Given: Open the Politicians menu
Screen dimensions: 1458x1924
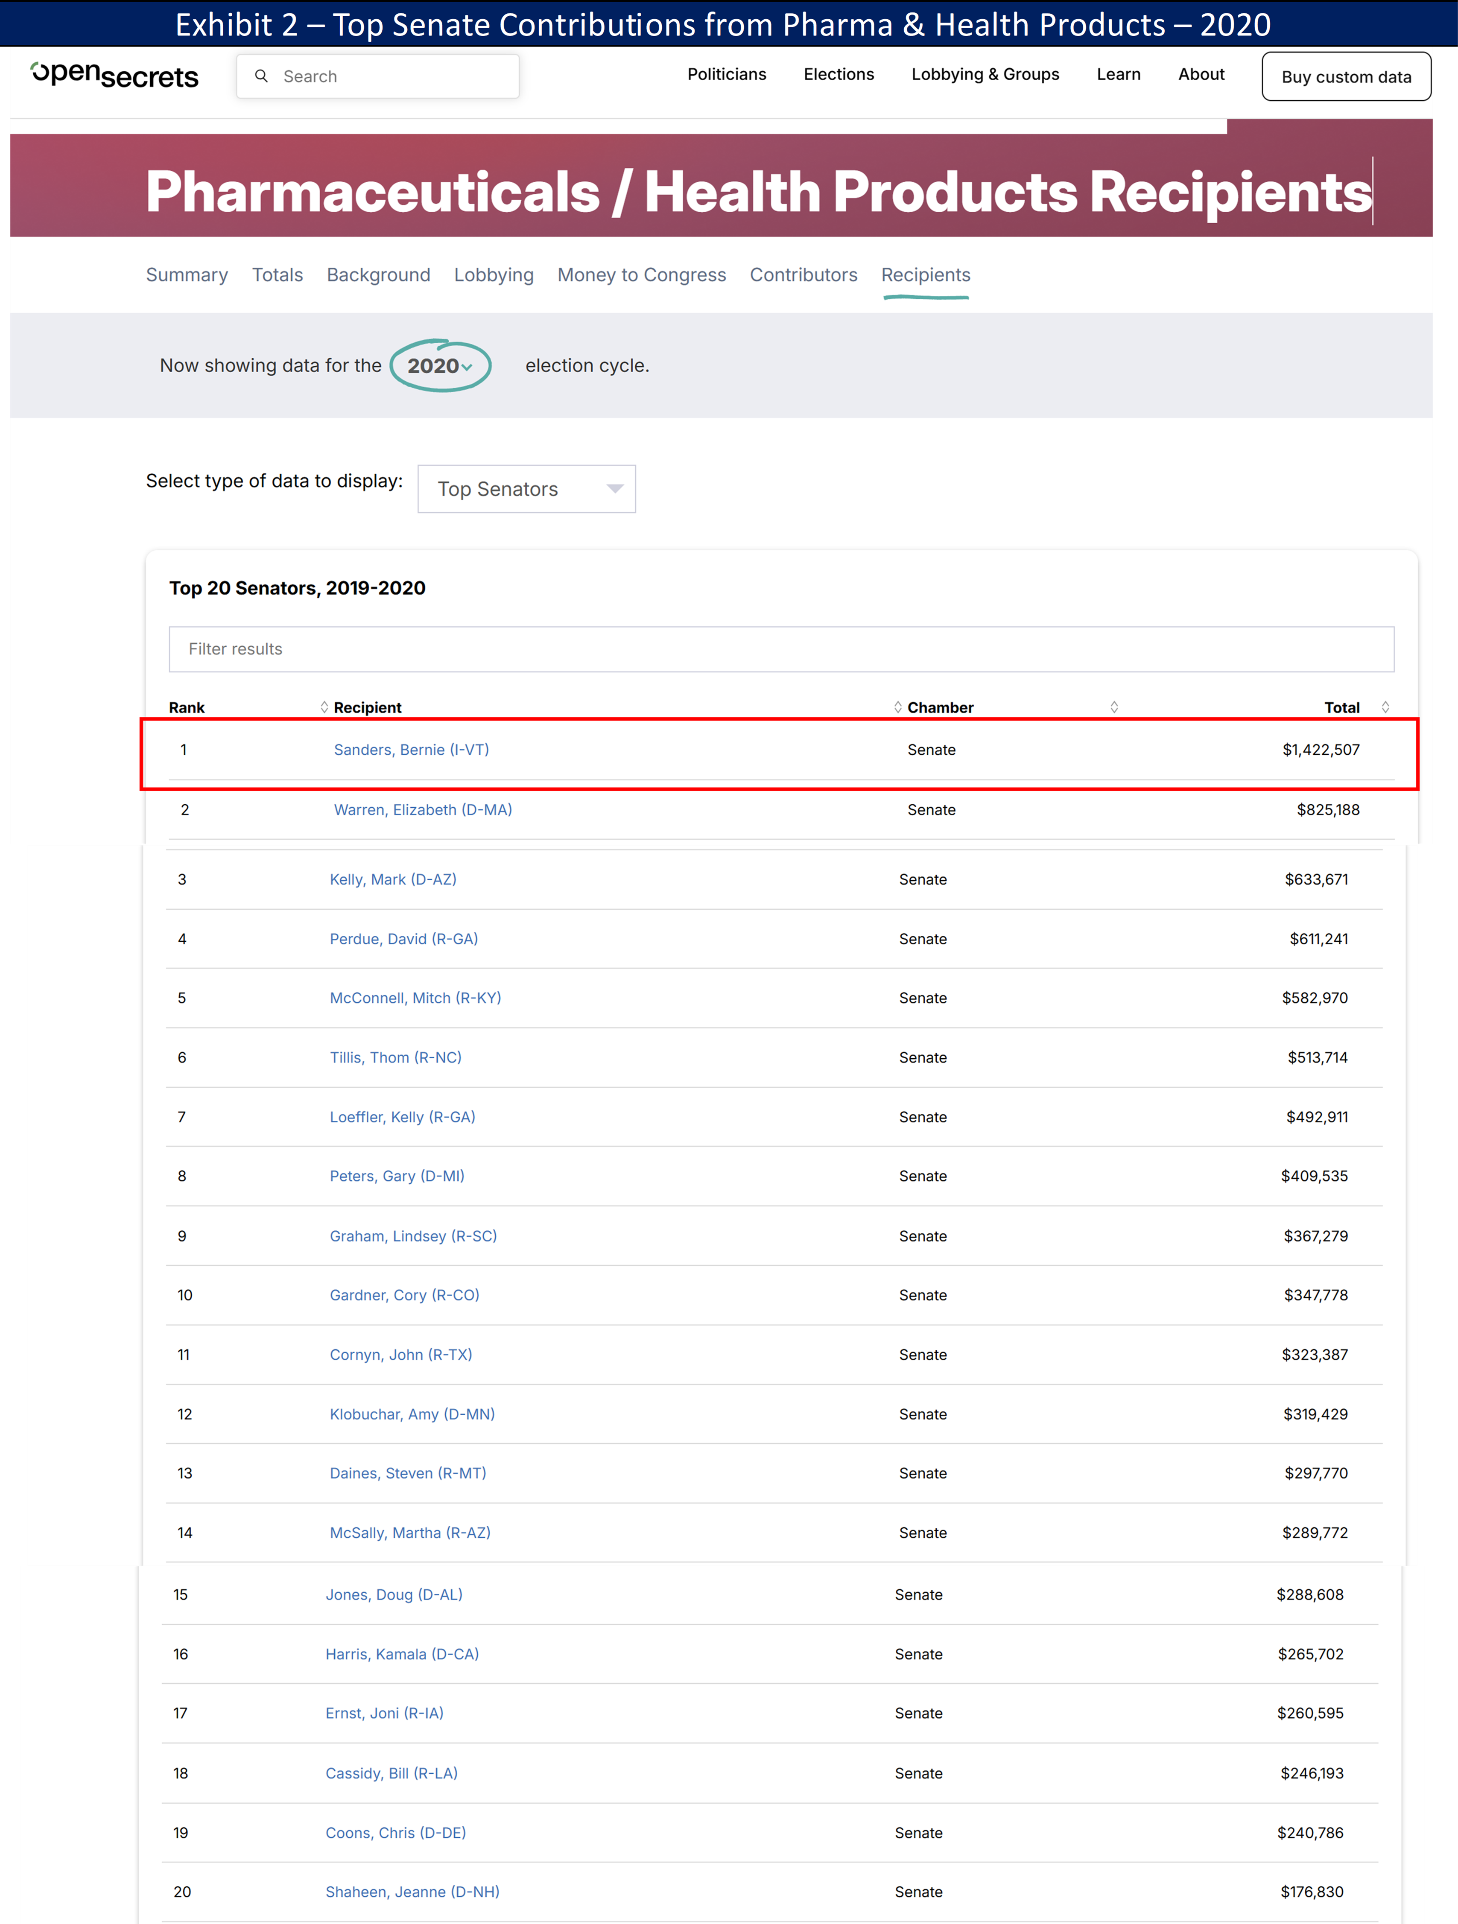Looking at the screenshot, I should [x=726, y=75].
